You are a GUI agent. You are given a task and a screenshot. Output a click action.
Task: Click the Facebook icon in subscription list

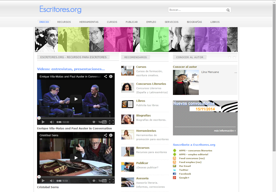pos(174,174)
